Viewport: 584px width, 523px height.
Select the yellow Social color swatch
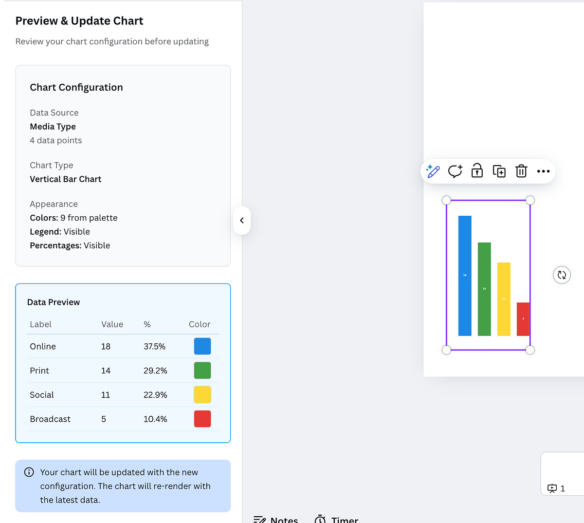(202, 394)
